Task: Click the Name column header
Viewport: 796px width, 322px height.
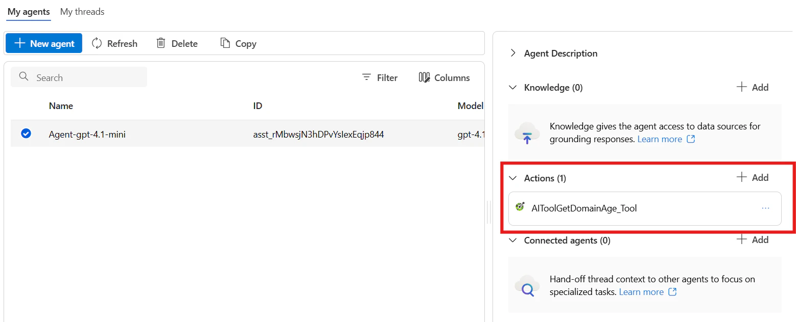Action: click(61, 106)
